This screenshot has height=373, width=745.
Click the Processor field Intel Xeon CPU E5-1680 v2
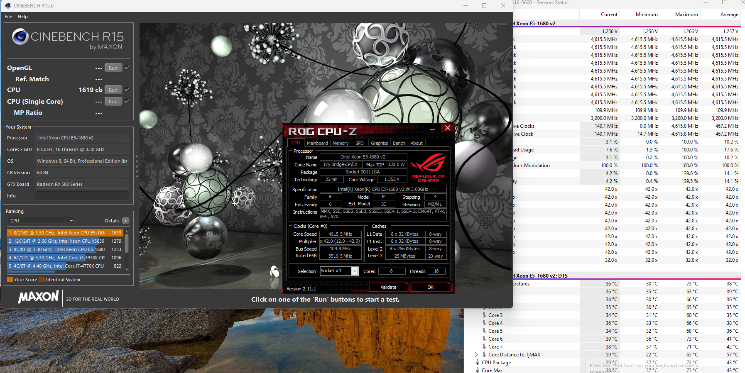[82, 138]
